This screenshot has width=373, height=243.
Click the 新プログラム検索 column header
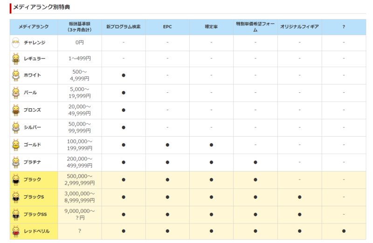(124, 27)
